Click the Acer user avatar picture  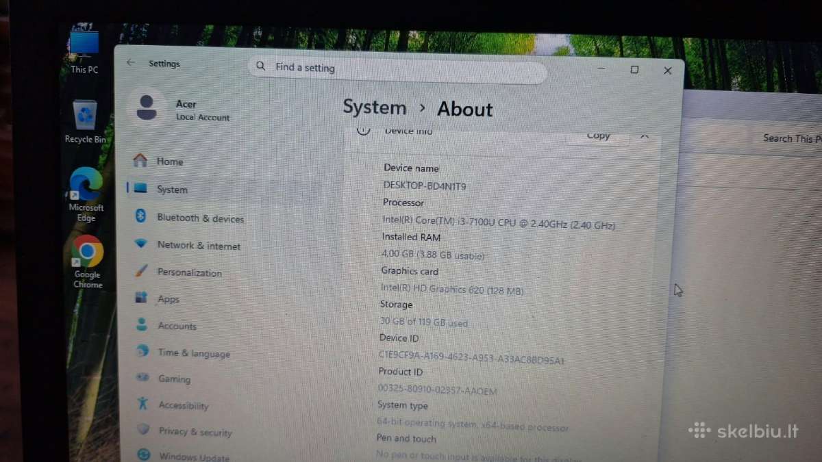pos(147,107)
